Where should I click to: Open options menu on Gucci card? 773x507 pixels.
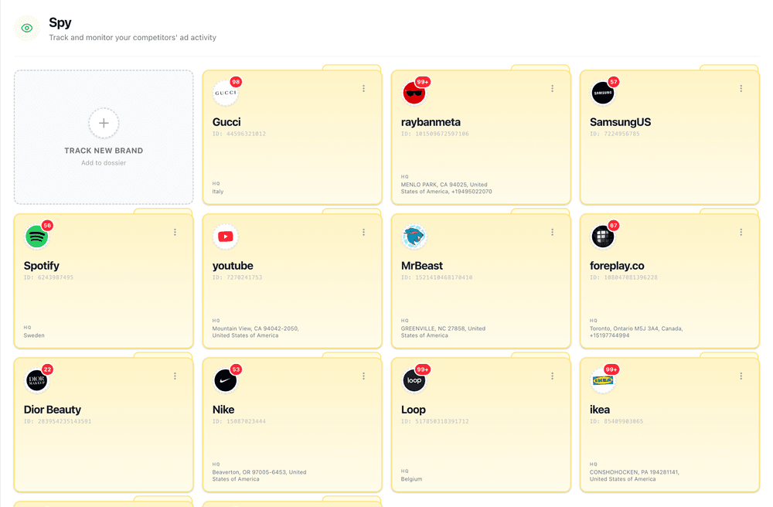(364, 89)
